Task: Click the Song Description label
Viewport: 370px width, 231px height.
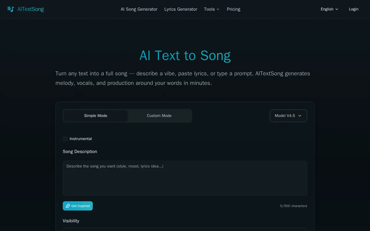Action: click(x=80, y=152)
